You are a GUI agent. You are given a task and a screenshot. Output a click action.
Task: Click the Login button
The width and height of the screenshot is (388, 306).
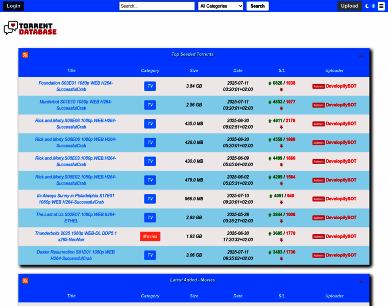click(x=13, y=6)
